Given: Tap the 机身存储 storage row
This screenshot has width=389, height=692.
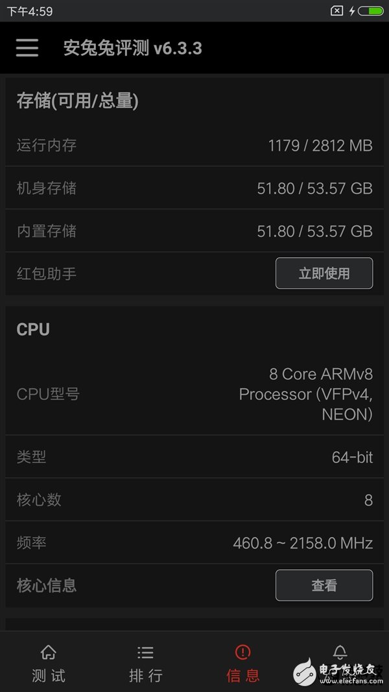Looking at the screenshot, I should click(x=194, y=188).
